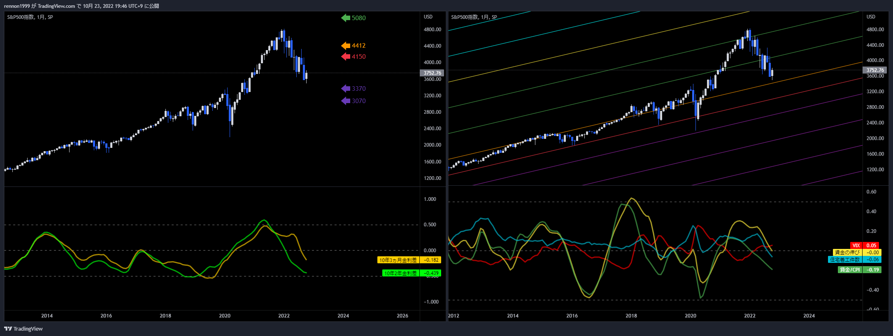Viewport: 893px width, 336px height.
Task: Click the USD label on the right chart
Action: [871, 17]
